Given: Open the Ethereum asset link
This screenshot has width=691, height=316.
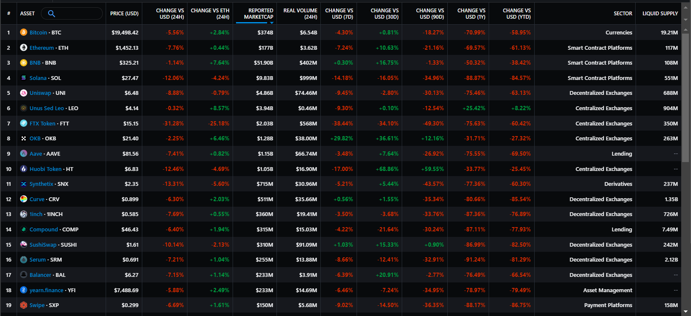Looking at the screenshot, I should point(42,48).
